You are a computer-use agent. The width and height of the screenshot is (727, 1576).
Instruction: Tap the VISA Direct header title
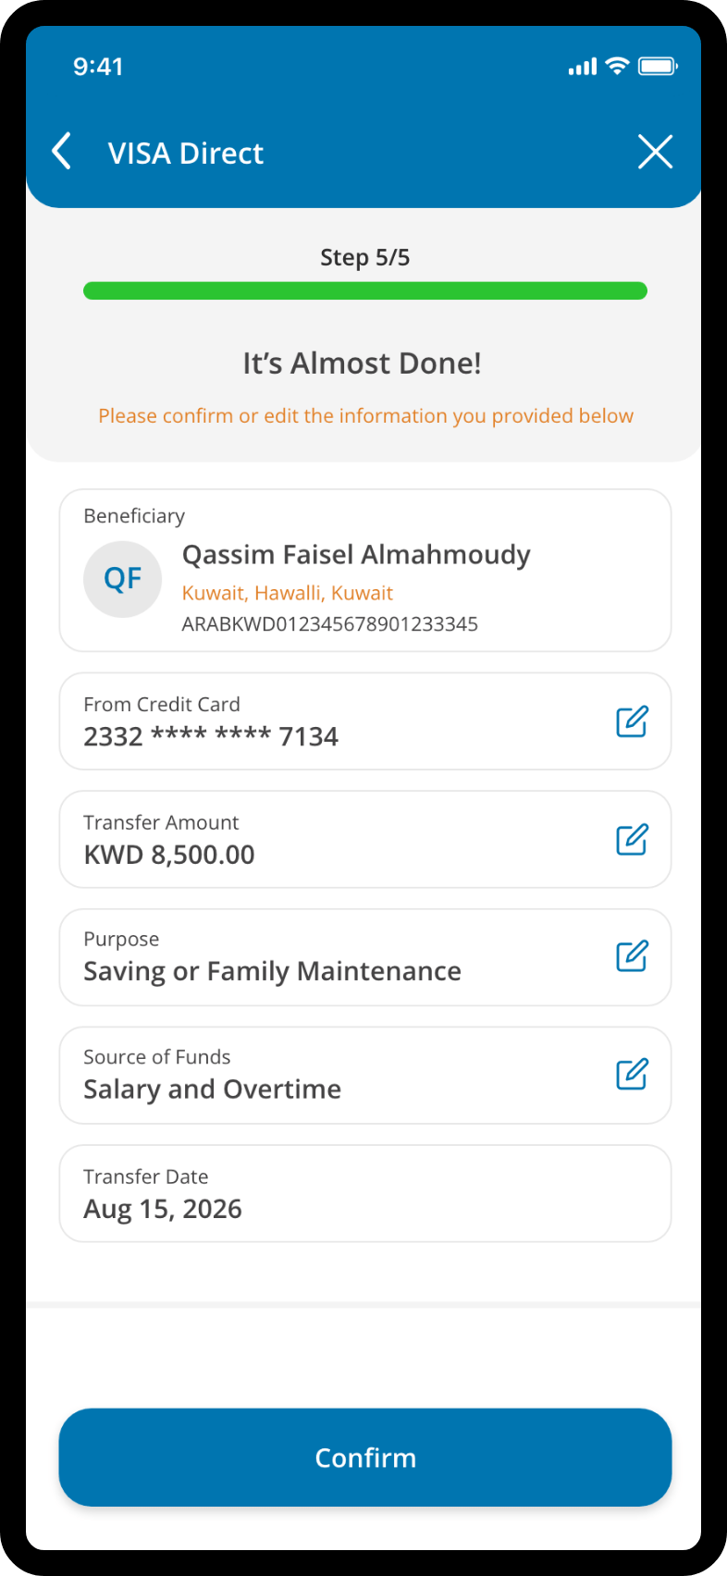186,153
